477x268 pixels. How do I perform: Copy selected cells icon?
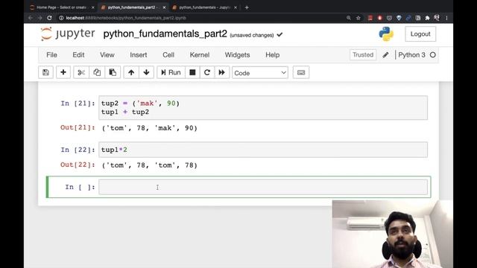pyautogui.click(x=97, y=72)
